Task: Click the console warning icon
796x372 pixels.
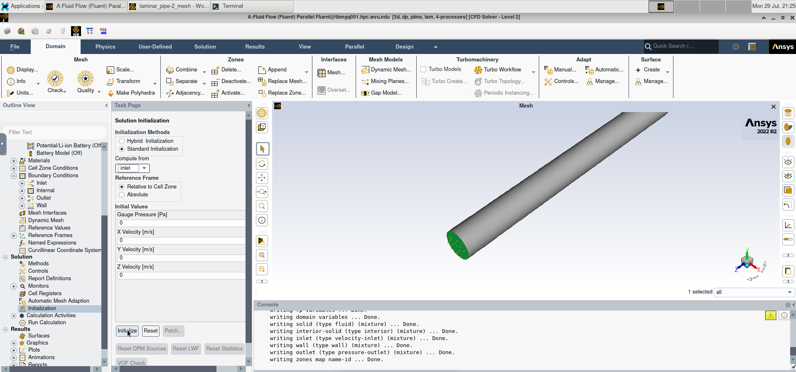Action: pyautogui.click(x=771, y=315)
